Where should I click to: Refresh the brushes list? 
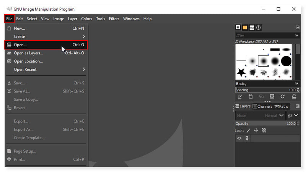point(283,97)
